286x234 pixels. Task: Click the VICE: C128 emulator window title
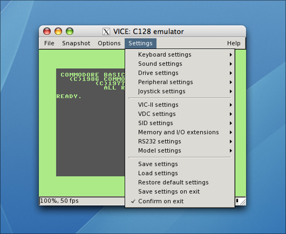148,32
